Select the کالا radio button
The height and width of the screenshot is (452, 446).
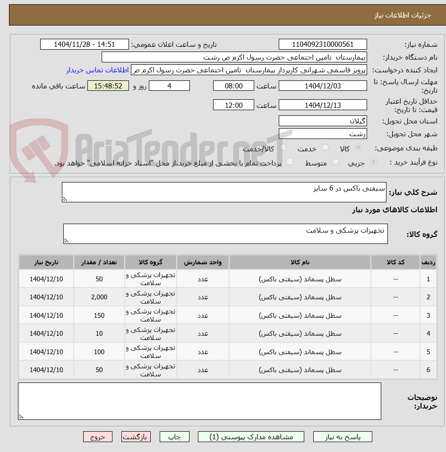coord(358,148)
